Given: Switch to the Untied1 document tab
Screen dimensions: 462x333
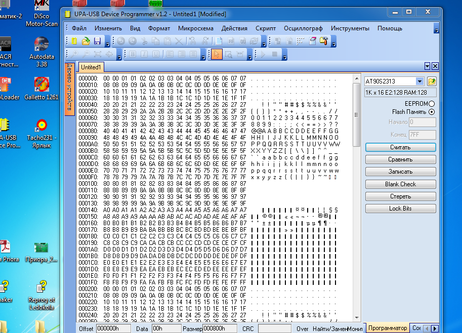Looking at the screenshot, I should click(x=91, y=67).
